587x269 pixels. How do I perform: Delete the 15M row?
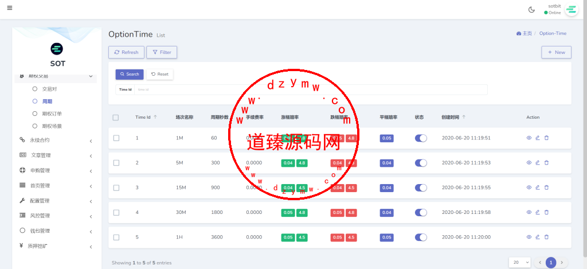546,188
